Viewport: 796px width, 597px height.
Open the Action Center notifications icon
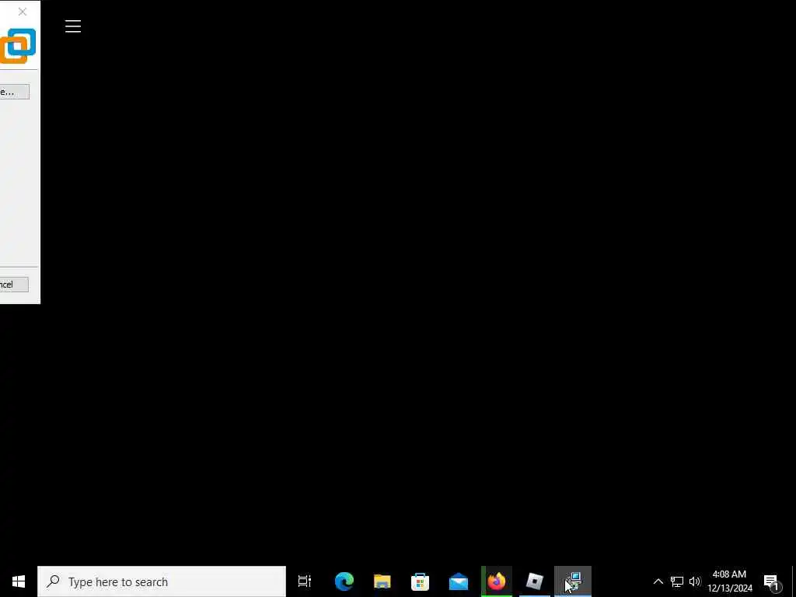(771, 581)
